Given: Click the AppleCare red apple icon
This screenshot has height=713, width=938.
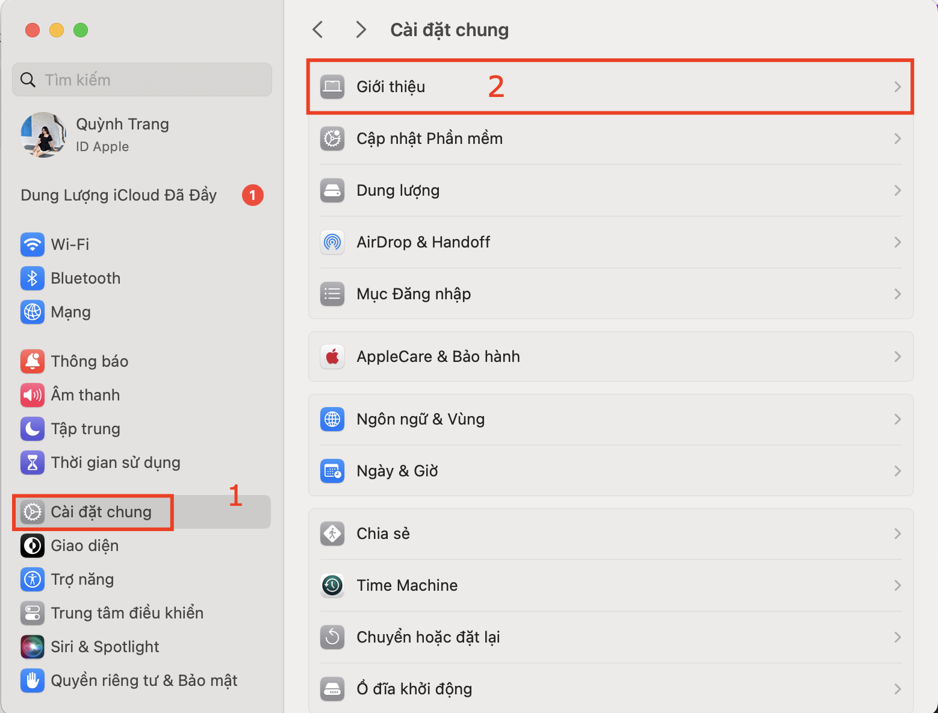Looking at the screenshot, I should 332,356.
